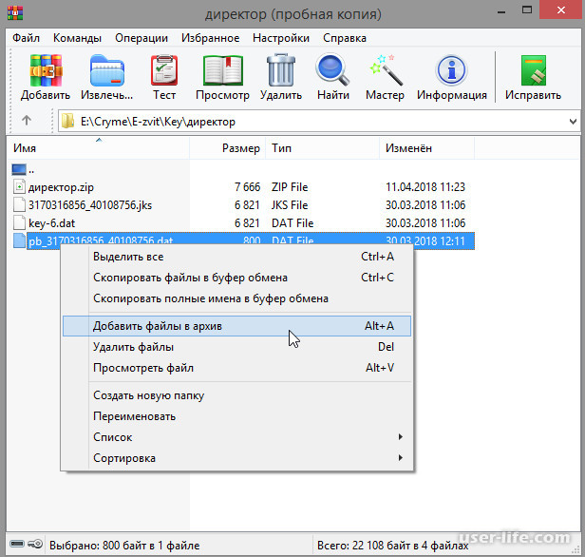Click 'Выбрано: 800 байт в 1 файле' status

[x=124, y=546]
